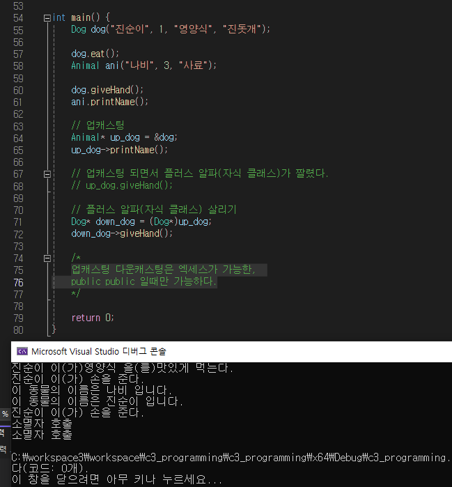Click the 업캐스팅 comment on line 63

[x=98, y=125]
